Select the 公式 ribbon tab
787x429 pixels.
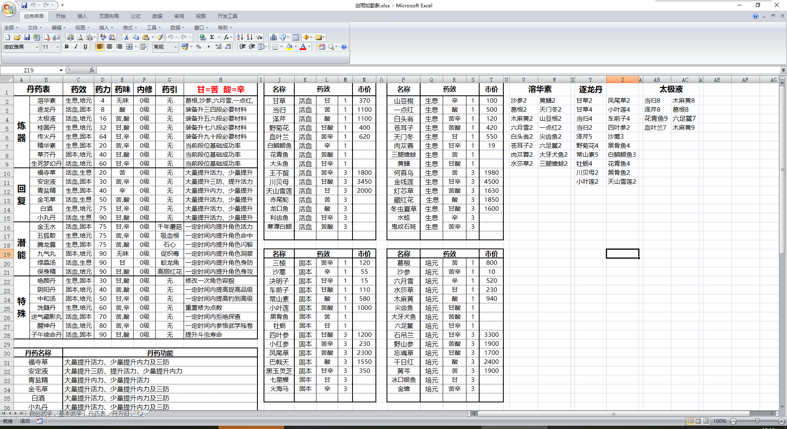point(136,16)
